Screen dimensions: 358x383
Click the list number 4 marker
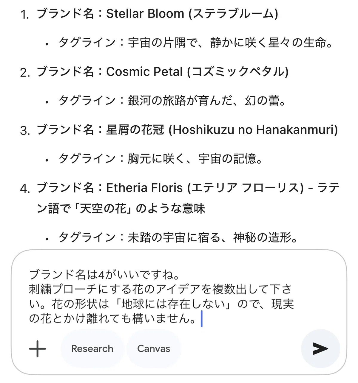tap(25, 188)
